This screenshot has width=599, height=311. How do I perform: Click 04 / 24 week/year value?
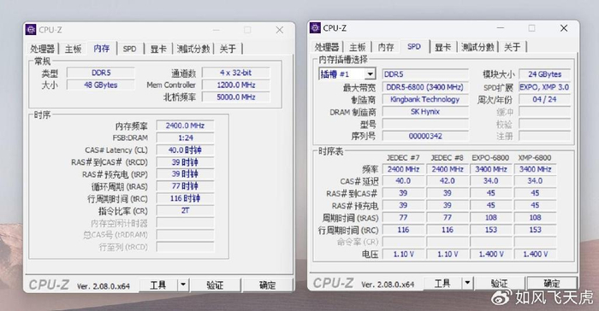point(545,99)
